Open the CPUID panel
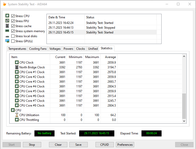Viewport: 196px width, 149px height. pos(105,145)
